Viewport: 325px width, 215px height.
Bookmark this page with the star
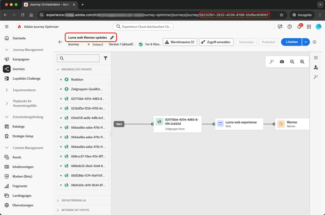tap(281, 15)
